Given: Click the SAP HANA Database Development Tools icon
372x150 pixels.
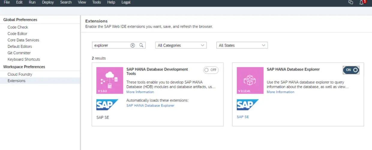Looking at the screenshot, I should click(110, 81).
